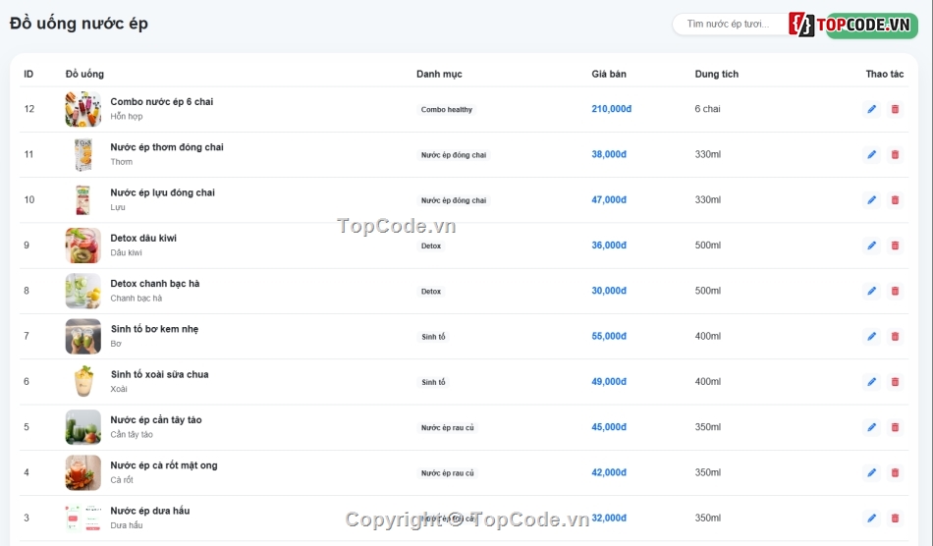Click the Thao tác column header
The height and width of the screenshot is (546, 933).
click(x=884, y=74)
